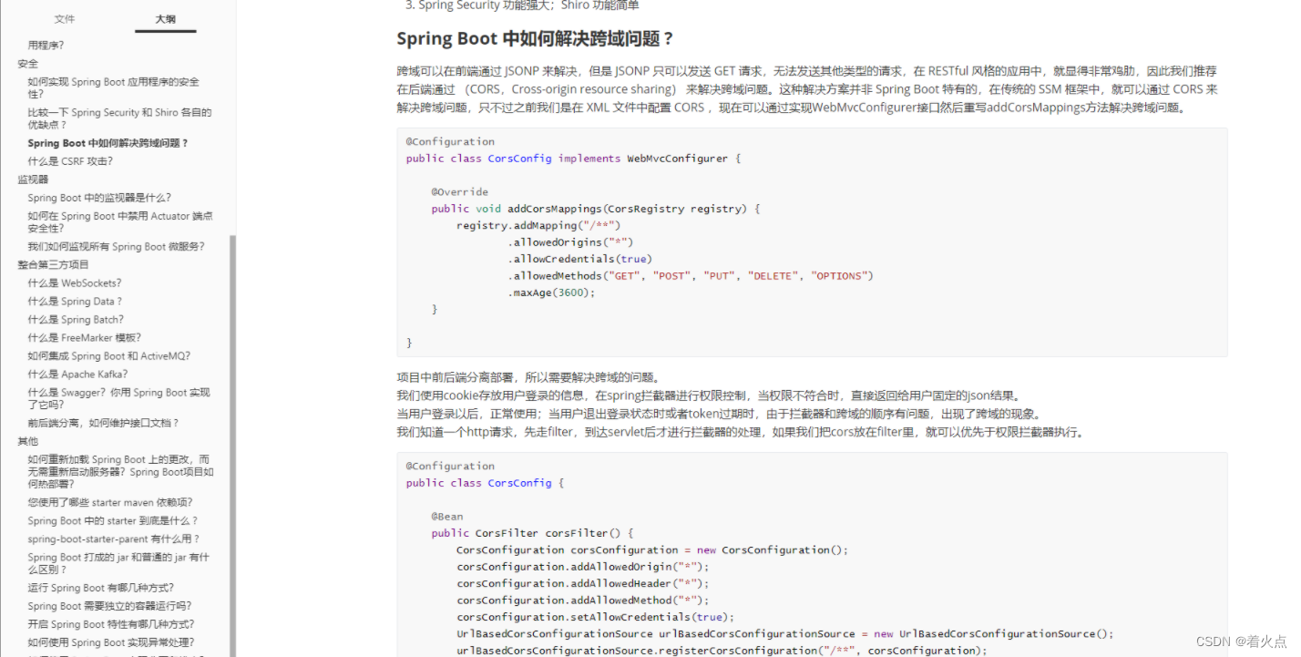
Task: Open 前后端分离，如何维护接口文档 entry
Action: tap(103, 423)
